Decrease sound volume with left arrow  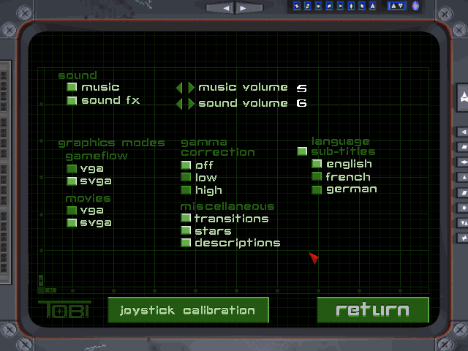[x=179, y=104]
